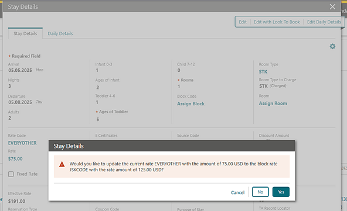Click the TA Record Locator label
Screen dimensions: 347x211
[x=274, y=208]
